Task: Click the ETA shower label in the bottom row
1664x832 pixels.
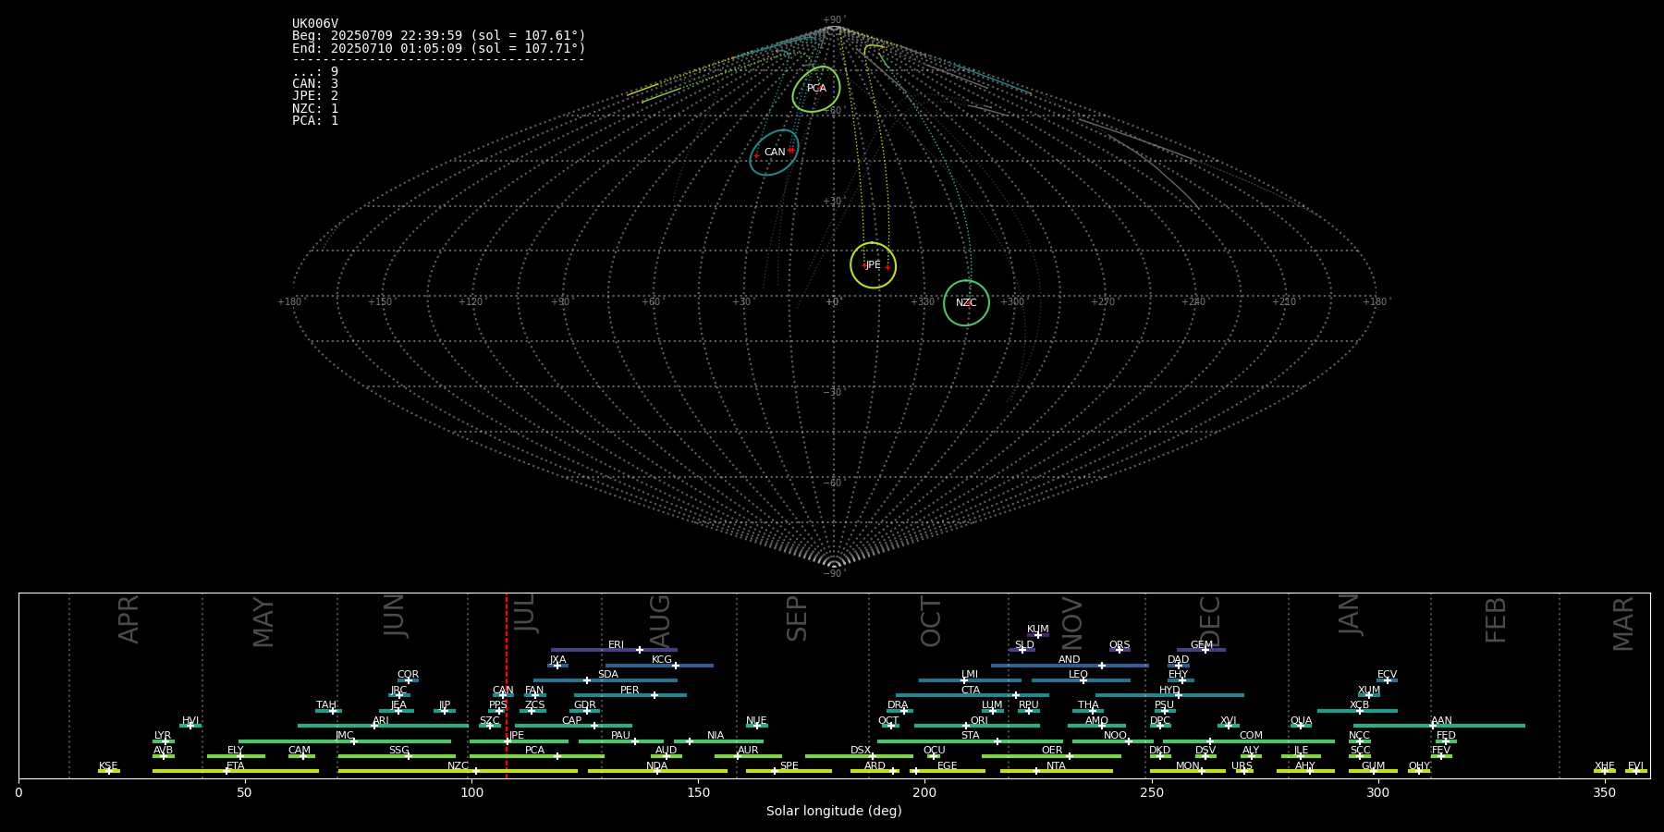Action: (236, 766)
